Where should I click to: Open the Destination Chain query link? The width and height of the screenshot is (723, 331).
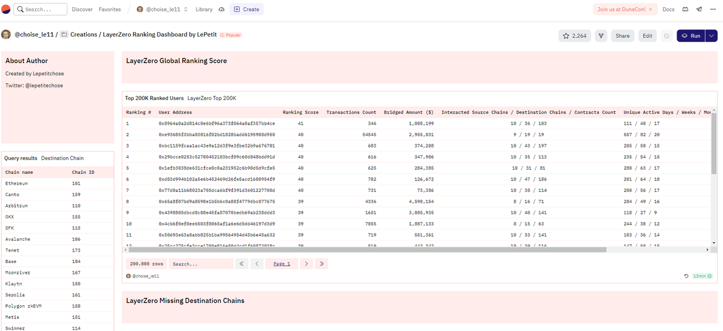pos(63,158)
